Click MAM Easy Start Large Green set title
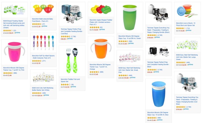202x123 pixels. (187, 57)
